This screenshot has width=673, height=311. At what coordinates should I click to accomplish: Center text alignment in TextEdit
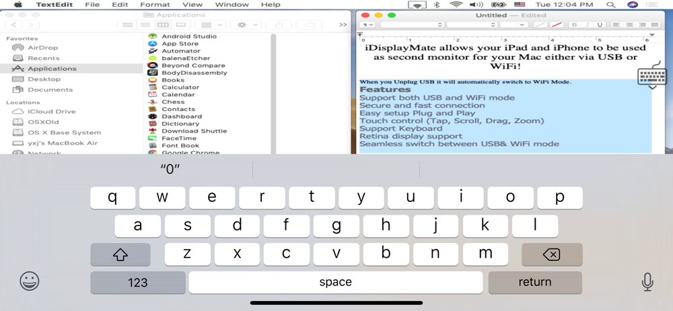(629, 25)
